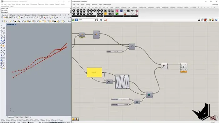
Task: Switch to the CPlanes toolbar tab
Action: [x=13, y=15]
